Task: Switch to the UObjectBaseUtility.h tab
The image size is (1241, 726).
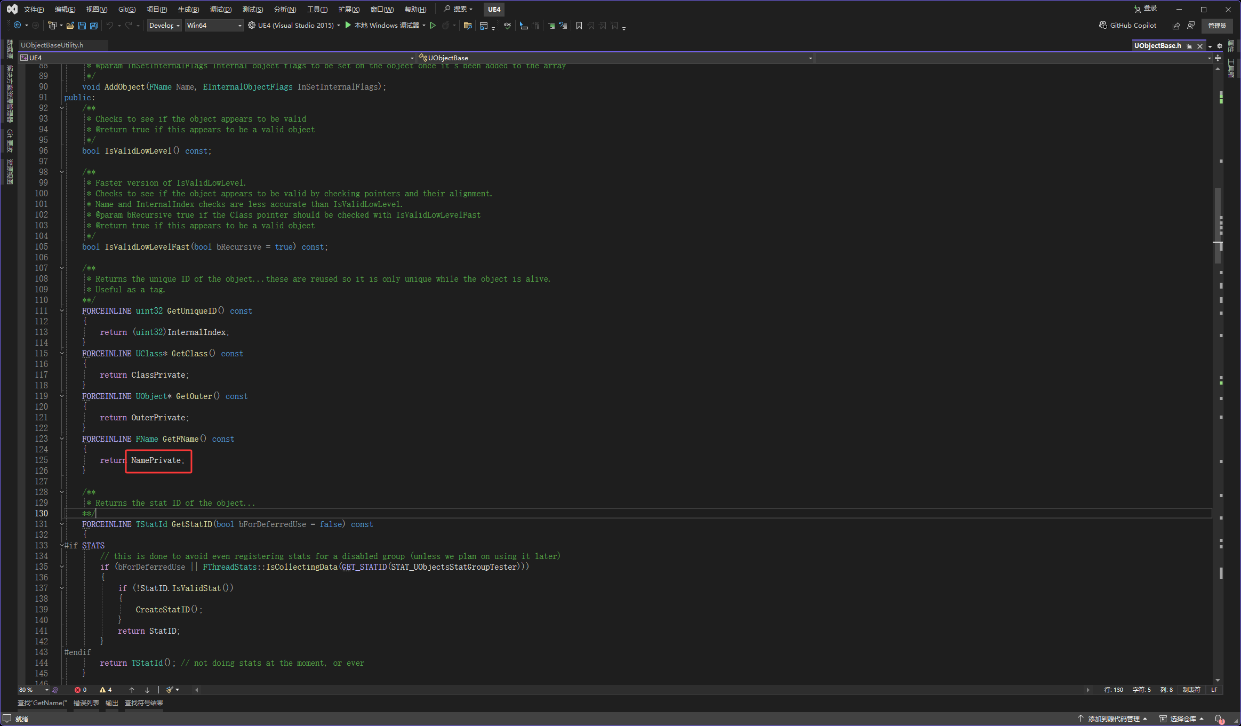Action: [x=52, y=45]
